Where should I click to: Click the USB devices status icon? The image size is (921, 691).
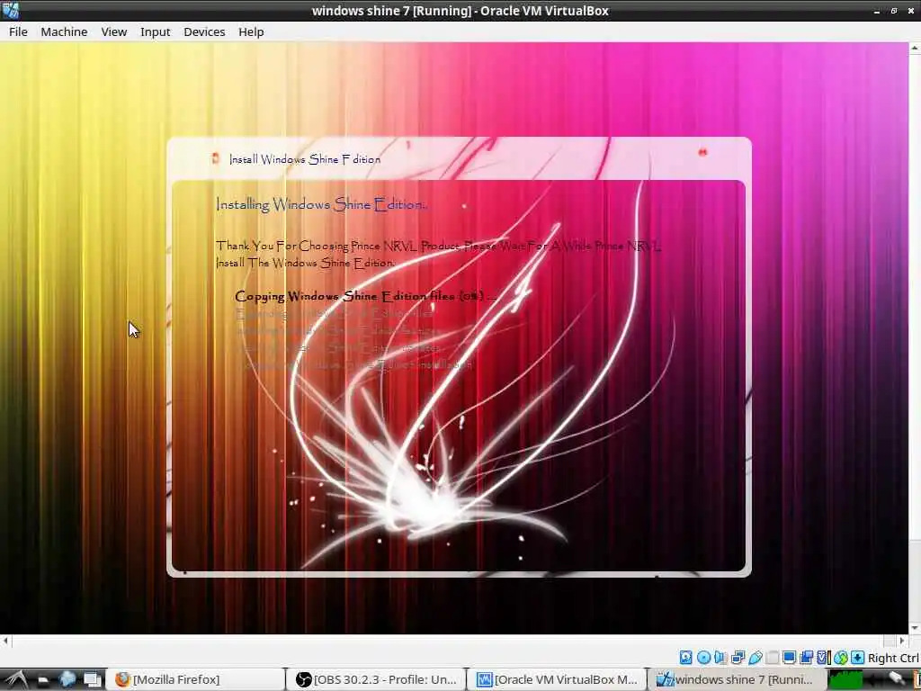pyautogui.click(x=756, y=658)
